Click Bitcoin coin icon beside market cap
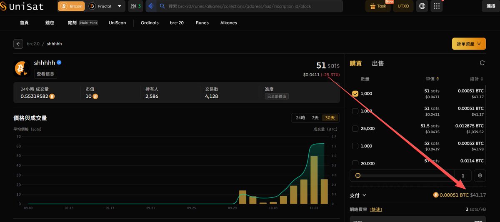Viewport: 500px width, 222px height. coord(95,96)
